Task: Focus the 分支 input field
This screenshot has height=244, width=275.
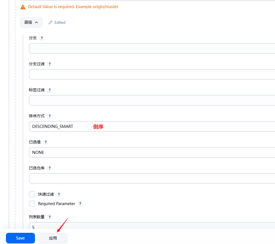Action: tap(152, 48)
